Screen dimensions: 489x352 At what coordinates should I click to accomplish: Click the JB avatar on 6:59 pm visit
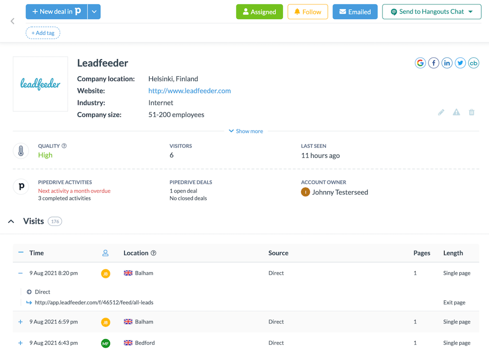pyautogui.click(x=106, y=322)
